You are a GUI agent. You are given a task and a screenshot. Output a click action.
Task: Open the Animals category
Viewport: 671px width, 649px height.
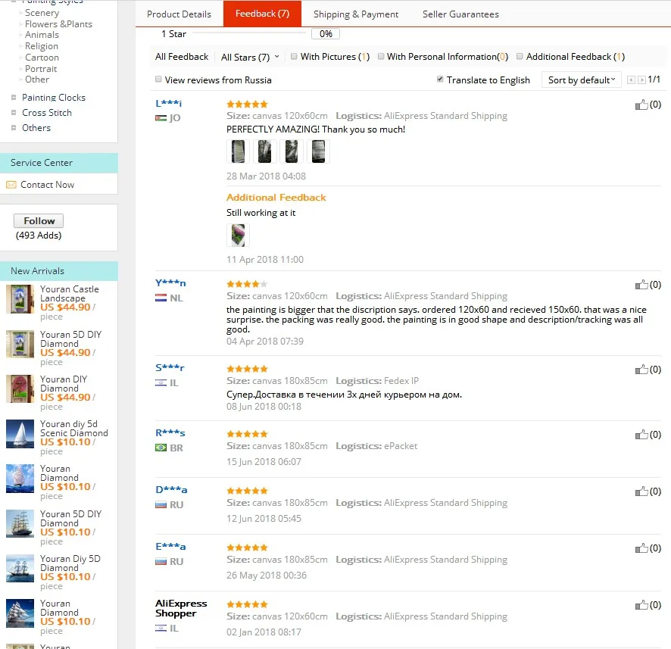[42, 35]
